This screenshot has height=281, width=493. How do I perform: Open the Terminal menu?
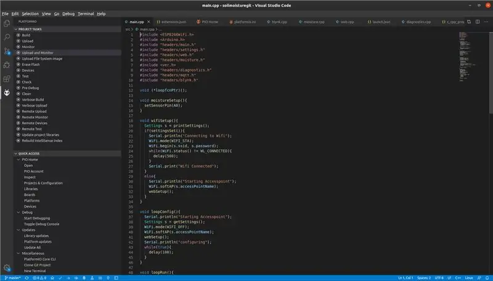(86, 14)
